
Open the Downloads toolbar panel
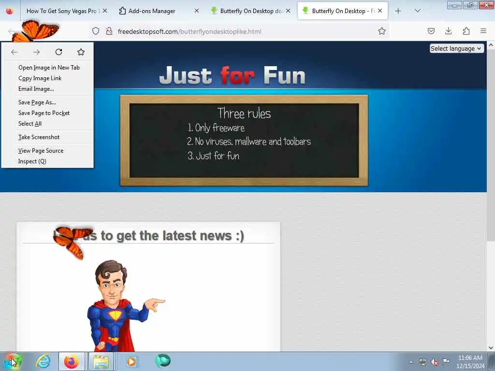(448, 31)
